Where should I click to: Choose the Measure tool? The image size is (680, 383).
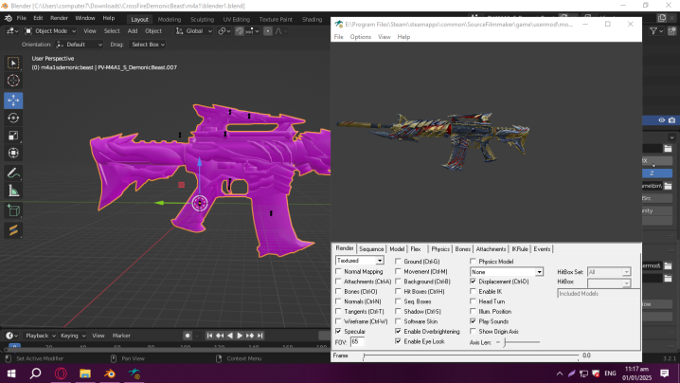13,191
